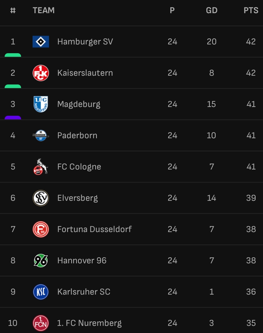
Task: Select the Magdeburg team crest
Action: point(41,104)
